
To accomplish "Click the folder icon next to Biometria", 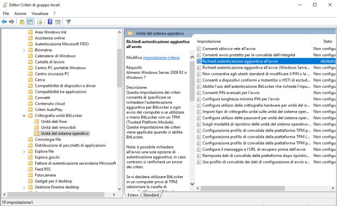I will click(30, 50).
